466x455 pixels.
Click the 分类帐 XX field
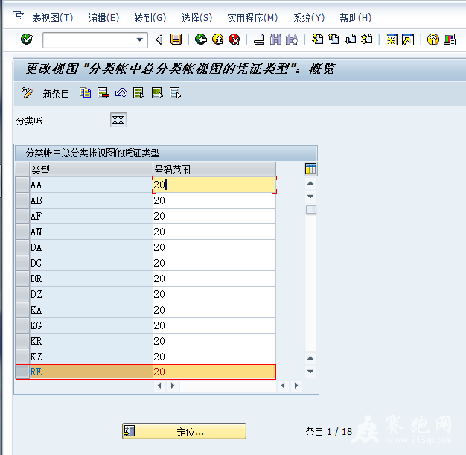coord(118,120)
